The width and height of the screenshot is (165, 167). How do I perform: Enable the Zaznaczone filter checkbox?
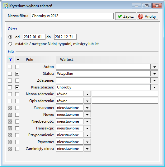tap(17, 108)
